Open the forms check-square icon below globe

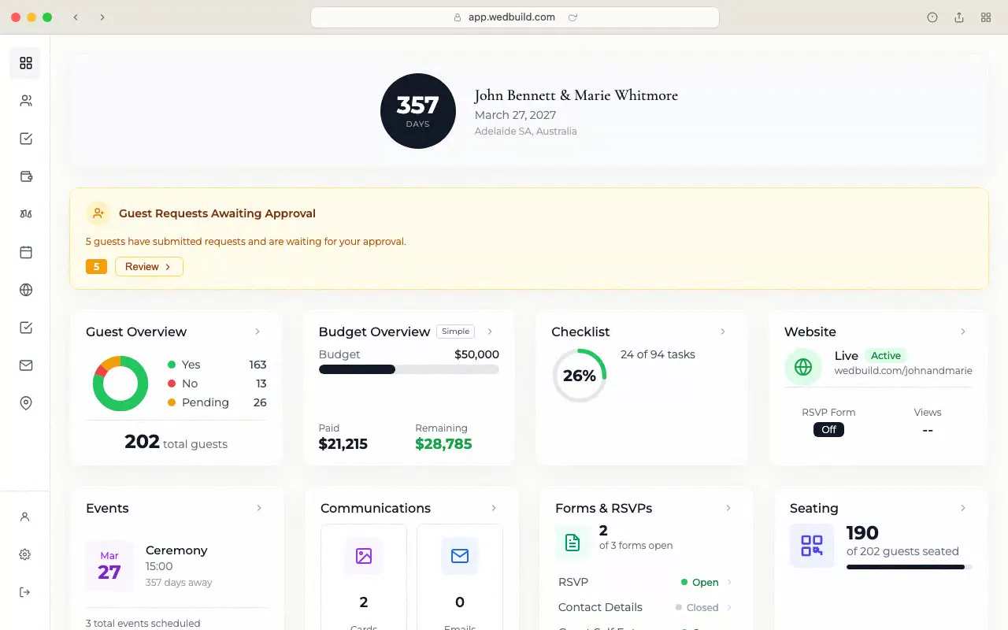(x=26, y=328)
